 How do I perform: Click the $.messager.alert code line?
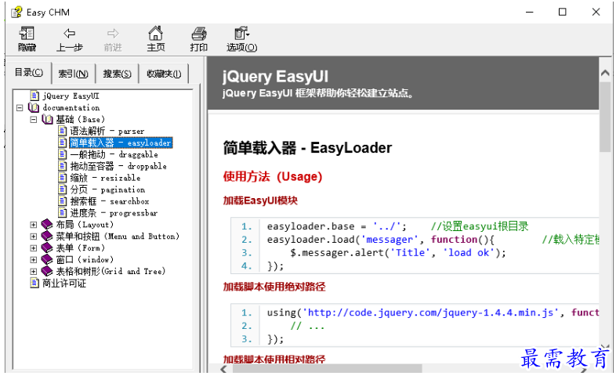click(398, 253)
